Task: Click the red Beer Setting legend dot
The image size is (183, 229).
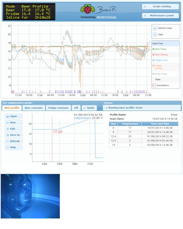Action: [x=153, y=55]
